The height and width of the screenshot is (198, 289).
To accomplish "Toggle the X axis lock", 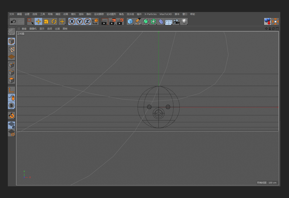I will tap(72, 22).
